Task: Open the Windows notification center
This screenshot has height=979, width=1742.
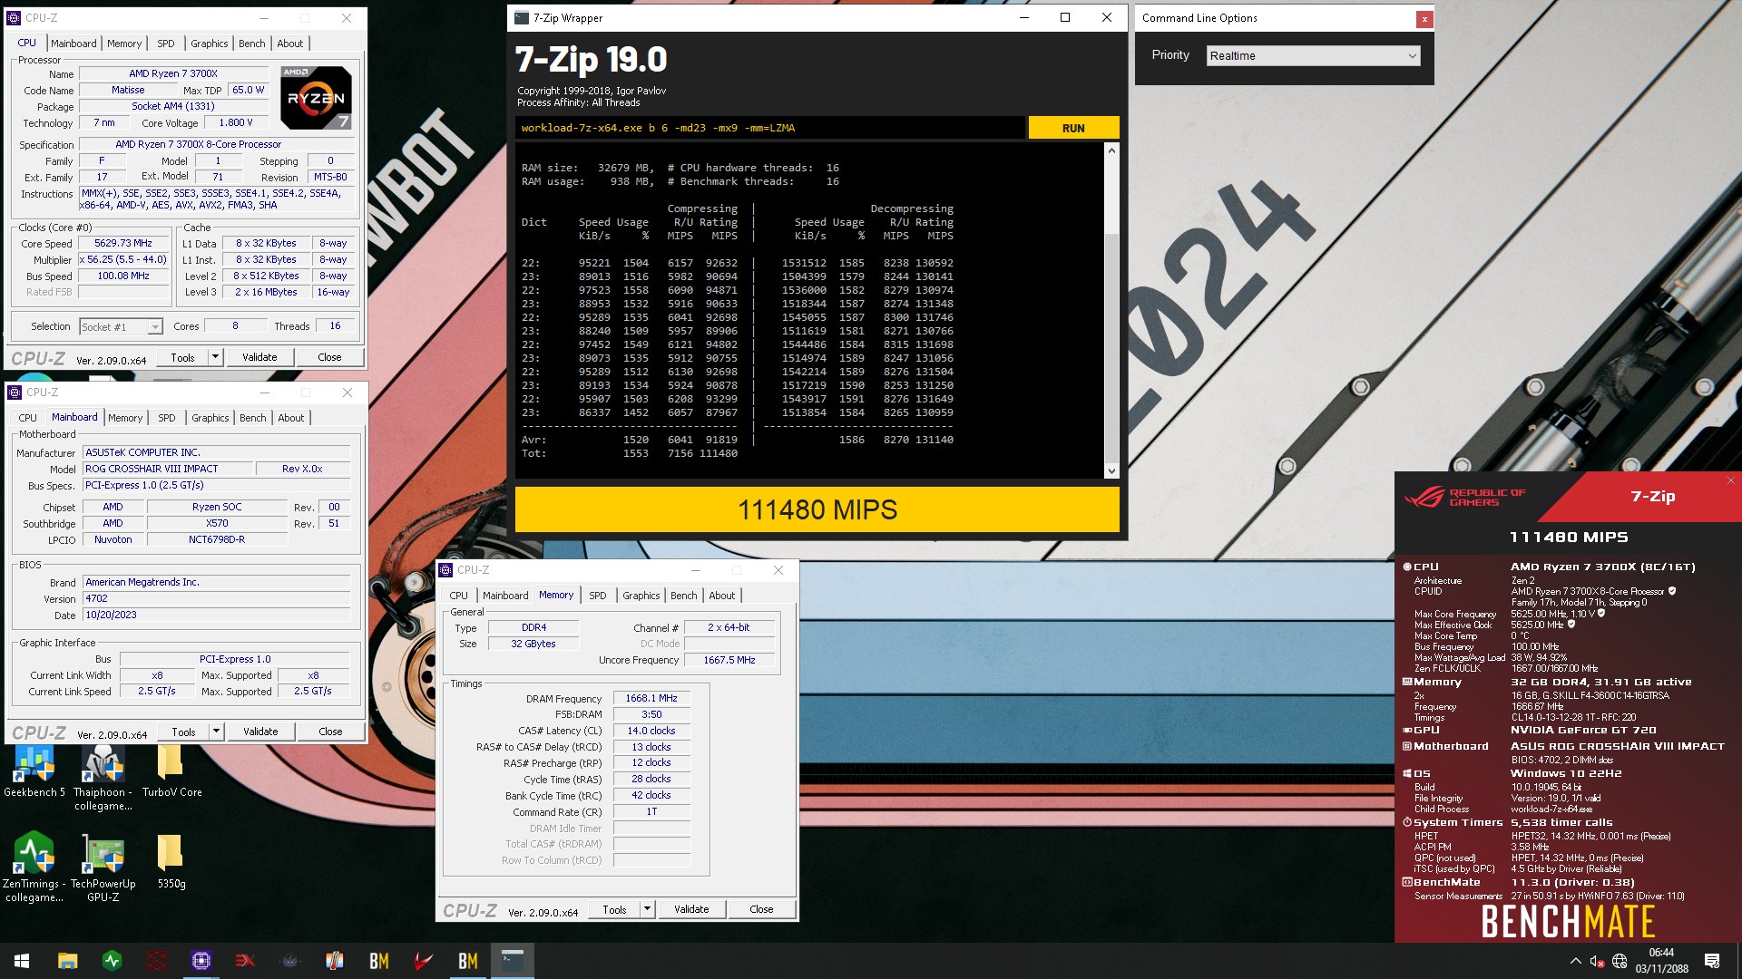Action: pos(1712,961)
